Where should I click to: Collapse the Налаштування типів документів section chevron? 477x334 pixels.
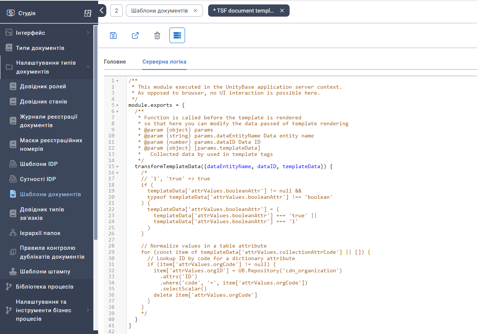coord(88,67)
